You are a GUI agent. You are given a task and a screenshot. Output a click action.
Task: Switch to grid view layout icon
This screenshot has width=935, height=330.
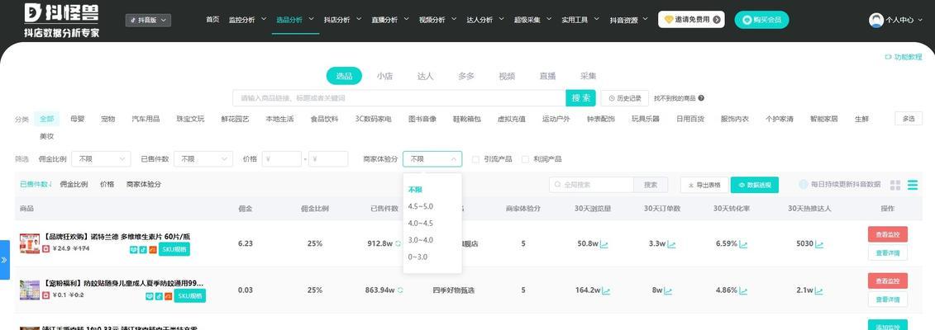click(895, 185)
